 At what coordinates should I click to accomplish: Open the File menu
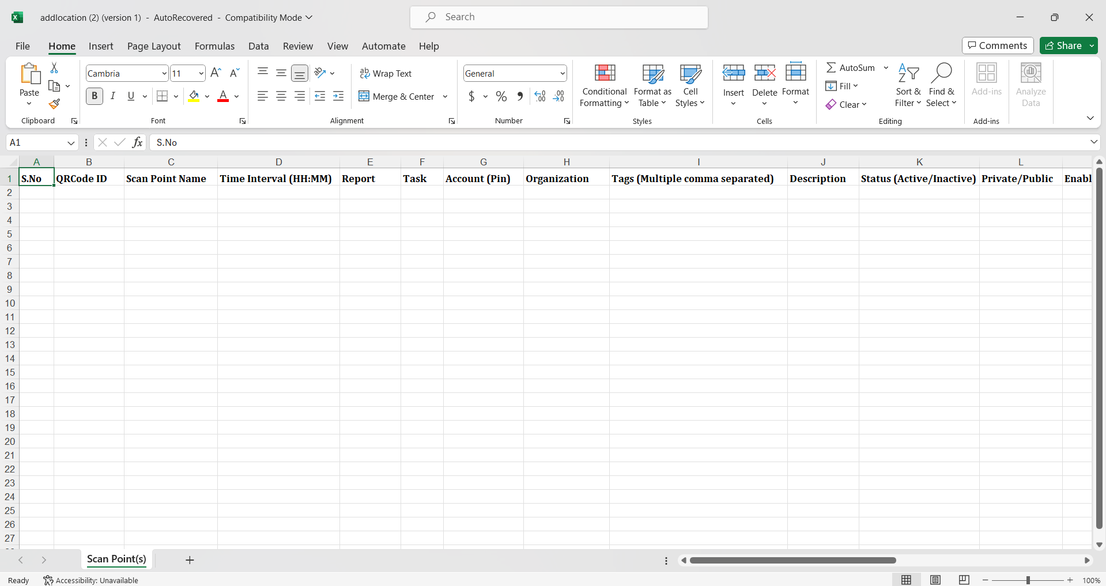[x=22, y=46]
